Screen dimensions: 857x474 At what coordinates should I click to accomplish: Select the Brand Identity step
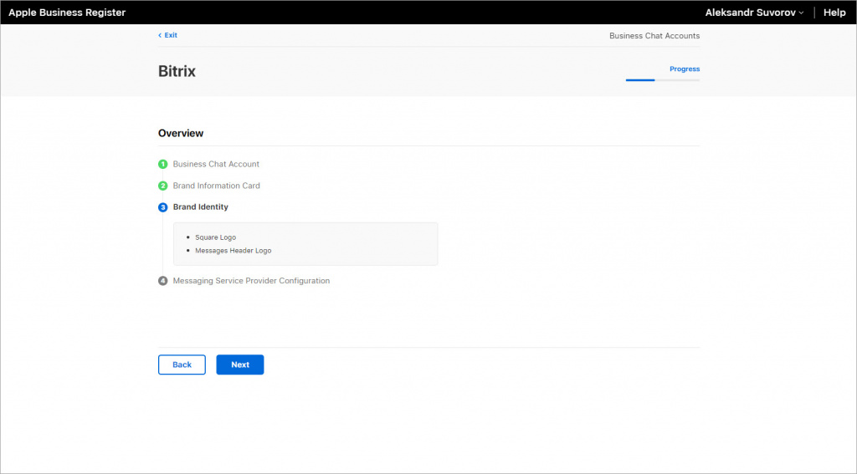201,207
